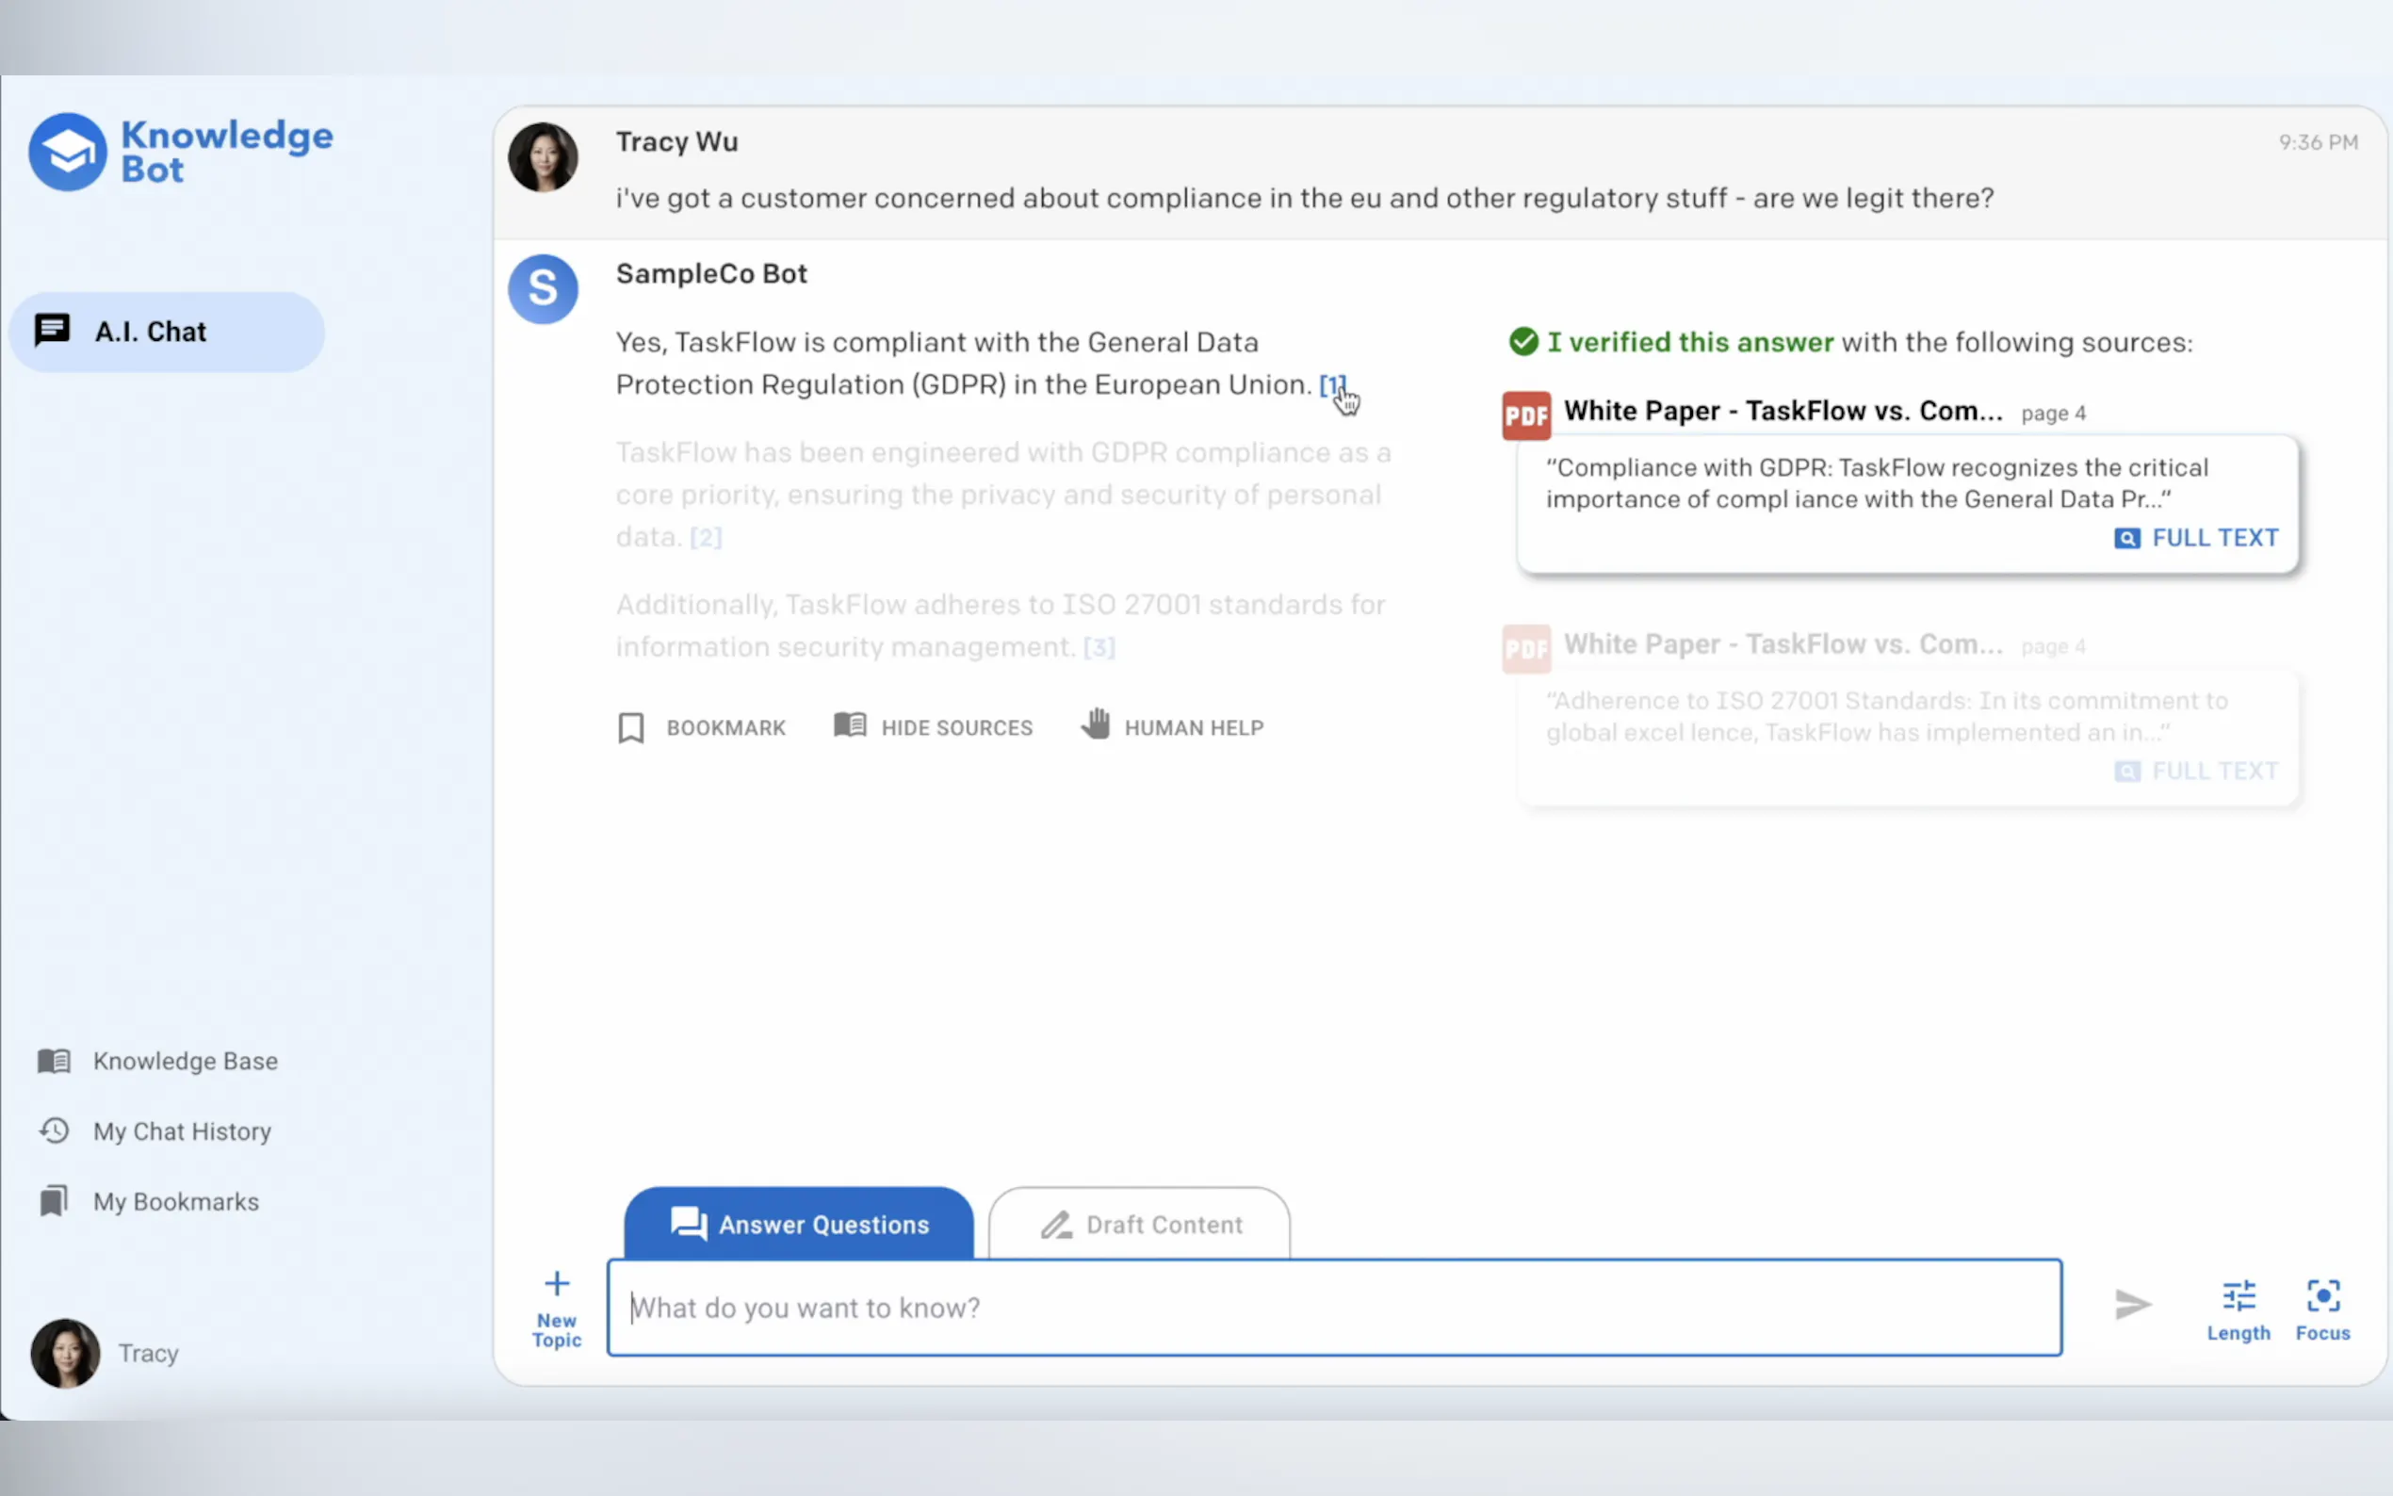Open the Knowledge Base section
Image resolution: width=2393 pixels, height=1496 pixels.
point(158,1061)
